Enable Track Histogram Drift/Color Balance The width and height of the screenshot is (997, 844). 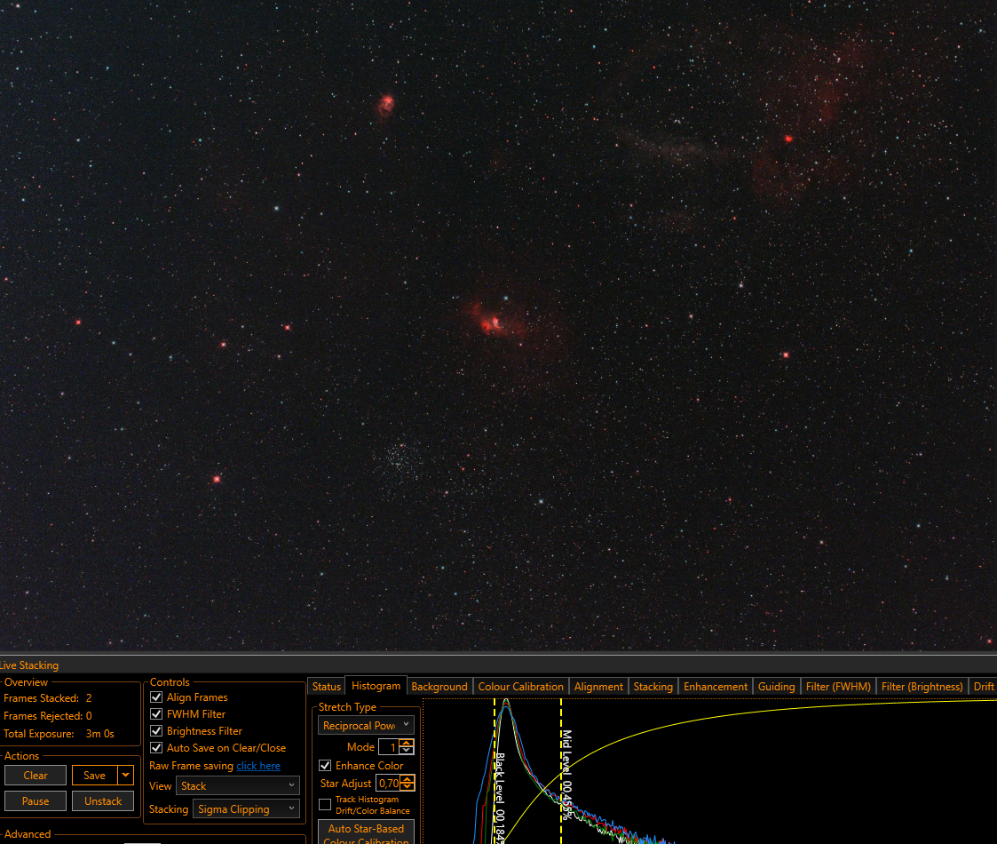point(325,805)
